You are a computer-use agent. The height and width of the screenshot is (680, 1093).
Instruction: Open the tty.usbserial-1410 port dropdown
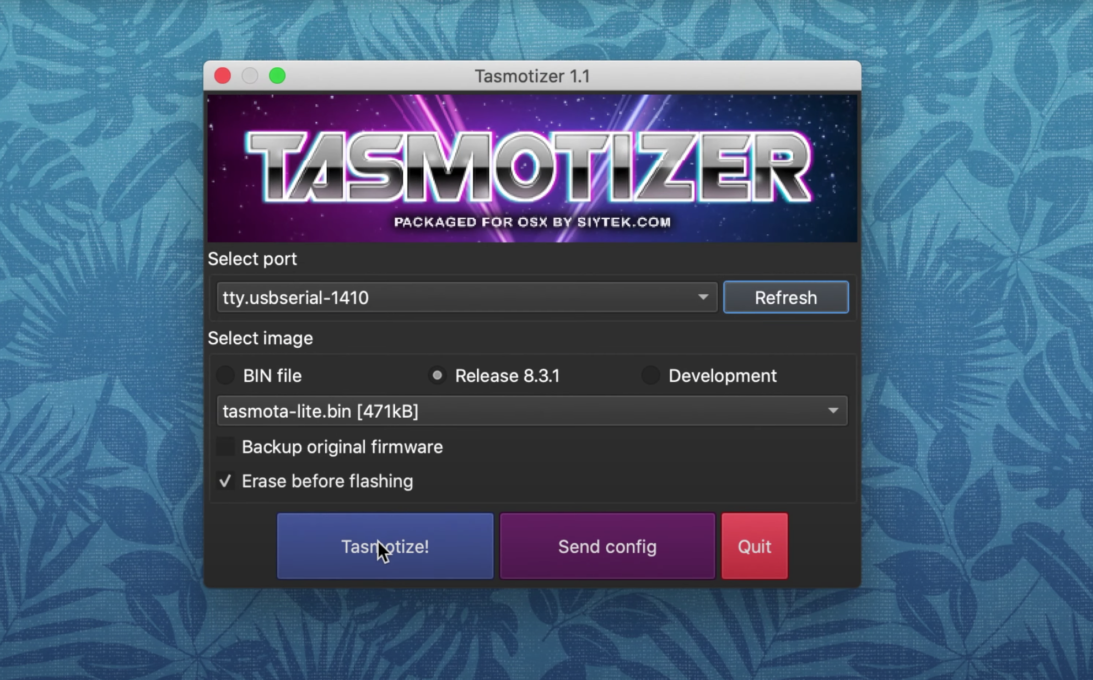click(x=467, y=297)
